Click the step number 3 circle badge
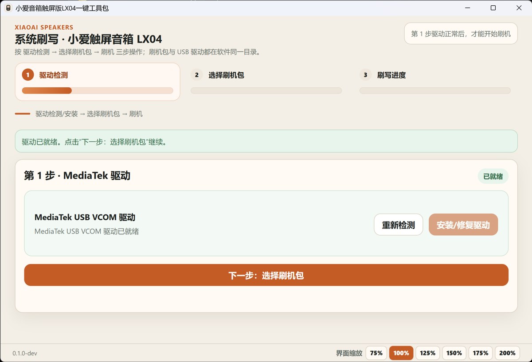This screenshot has height=362, width=532. [x=365, y=75]
